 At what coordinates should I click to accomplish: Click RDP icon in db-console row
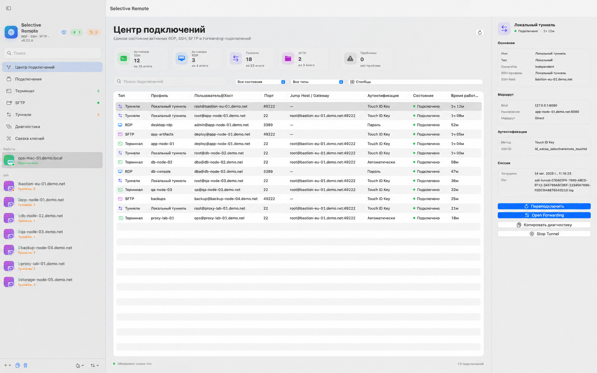coord(120,171)
